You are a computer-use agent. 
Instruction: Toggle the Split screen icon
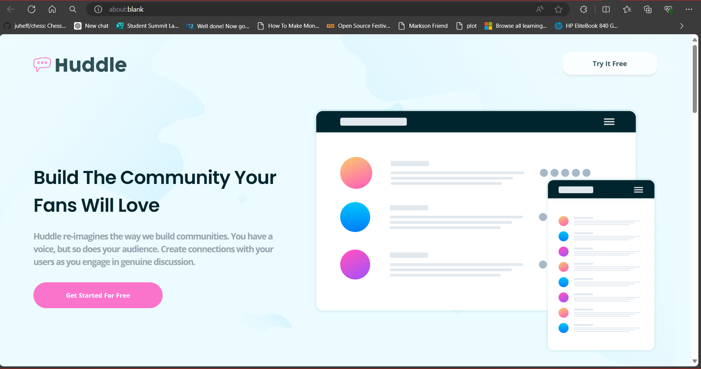click(x=606, y=9)
